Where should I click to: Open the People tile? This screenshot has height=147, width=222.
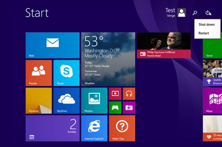coord(39,73)
